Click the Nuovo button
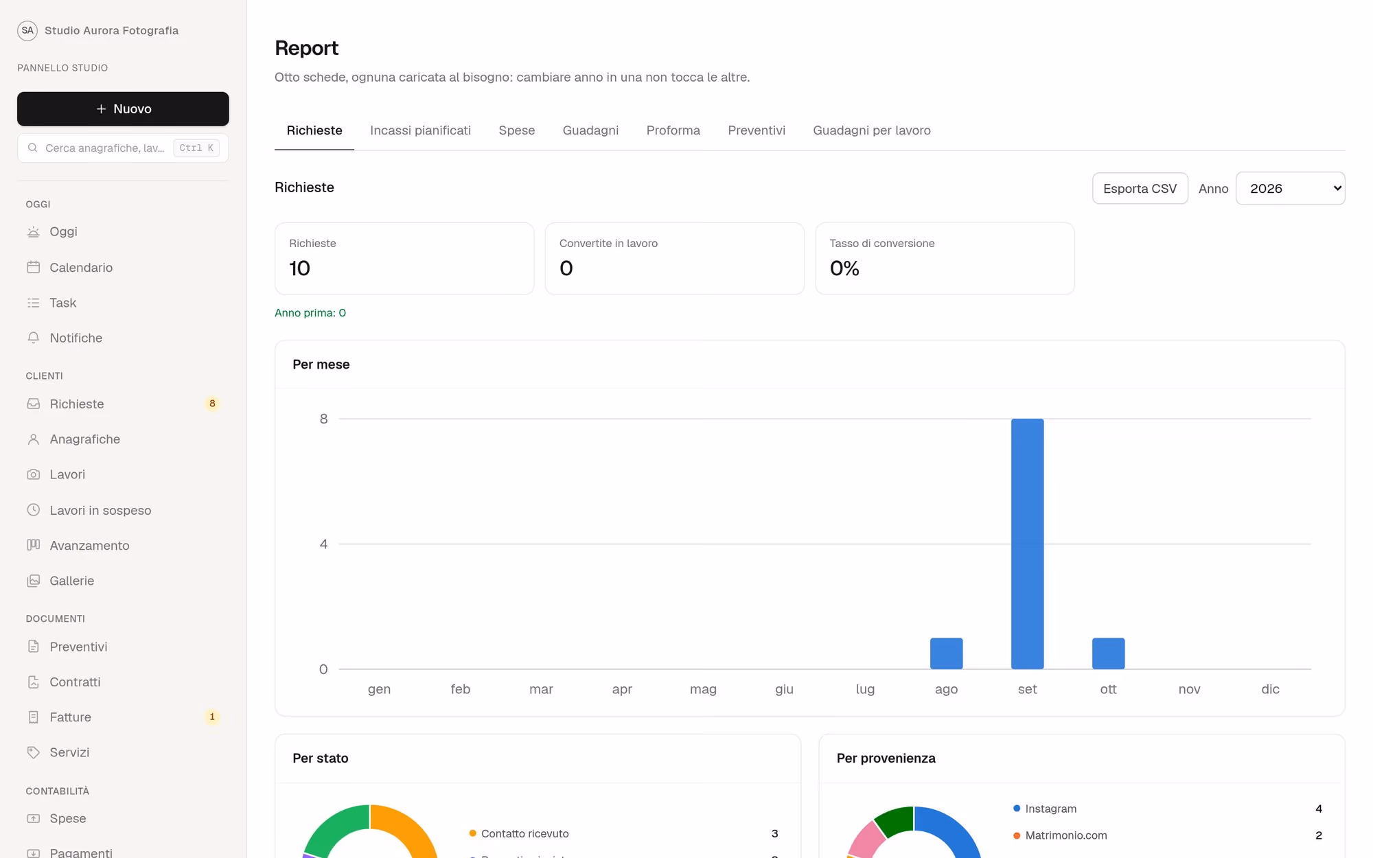The height and width of the screenshot is (858, 1373). (x=123, y=109)
